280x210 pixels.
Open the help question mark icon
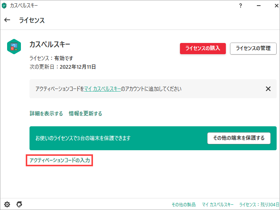[x=240, y=6]
